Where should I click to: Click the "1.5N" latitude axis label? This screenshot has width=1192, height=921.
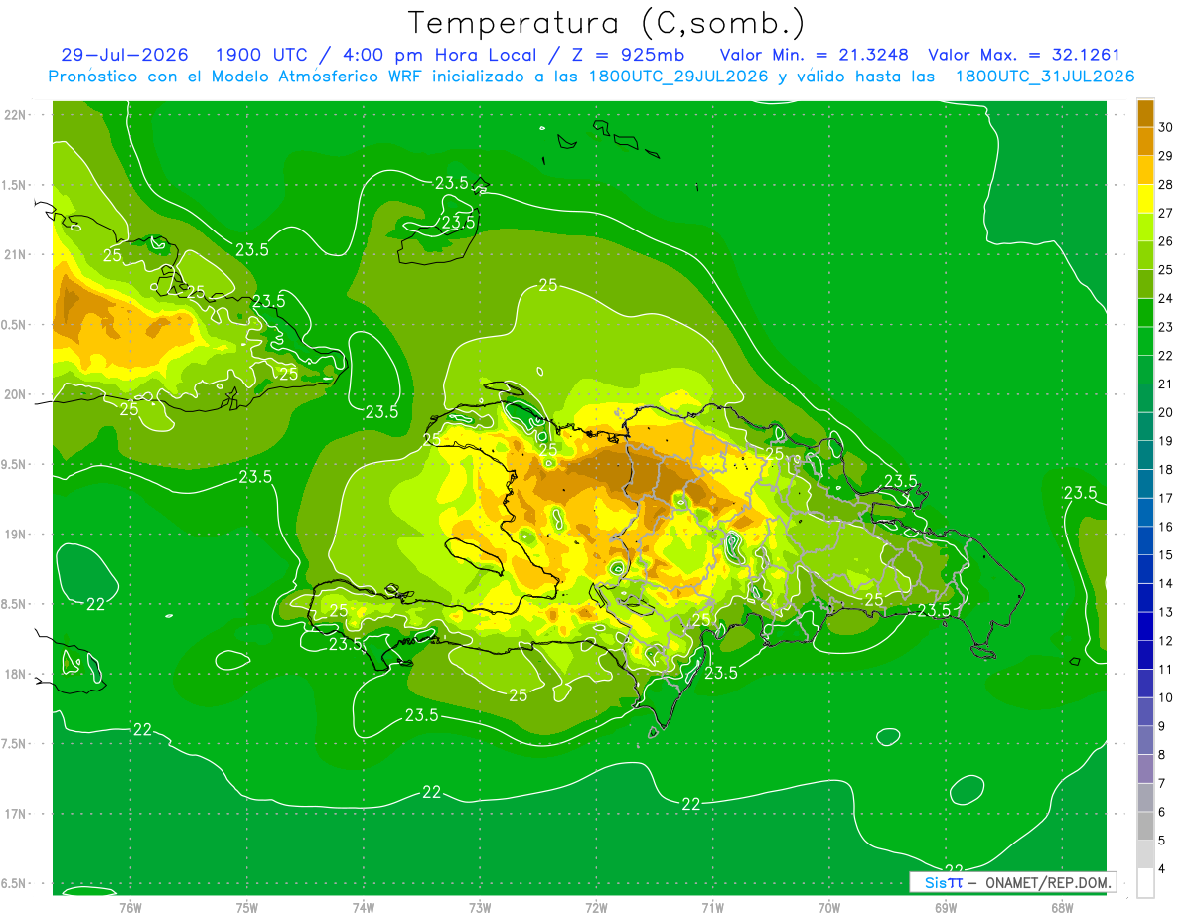(14, 185)
